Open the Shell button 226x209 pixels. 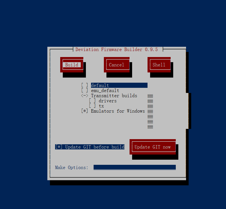click(x=159, y=65)
